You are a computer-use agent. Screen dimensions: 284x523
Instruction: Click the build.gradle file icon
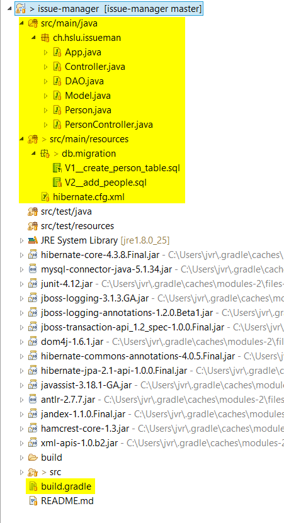pyautogui.click(x=33, y=486)
